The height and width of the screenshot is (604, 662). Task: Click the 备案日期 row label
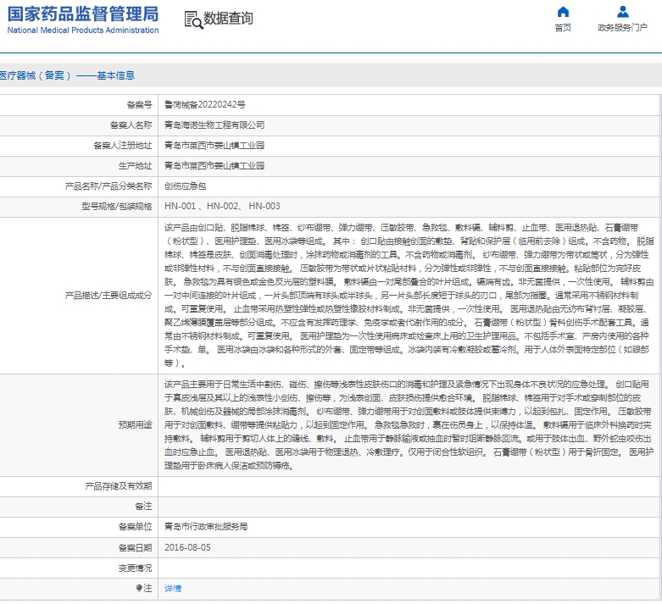(135, 547)
